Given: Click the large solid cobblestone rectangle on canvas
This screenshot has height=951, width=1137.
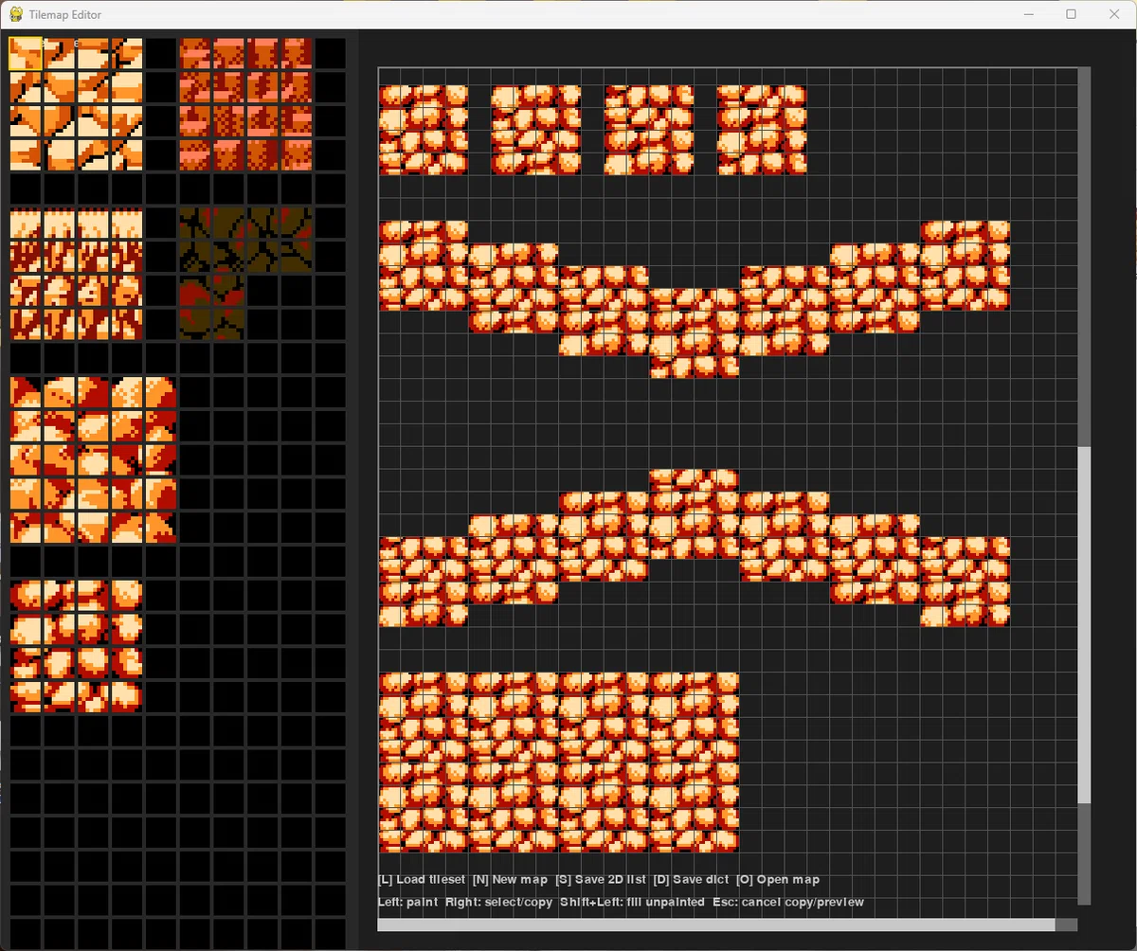Looking at the screenshot, I should pyautogui.click(x=559, y=763).
